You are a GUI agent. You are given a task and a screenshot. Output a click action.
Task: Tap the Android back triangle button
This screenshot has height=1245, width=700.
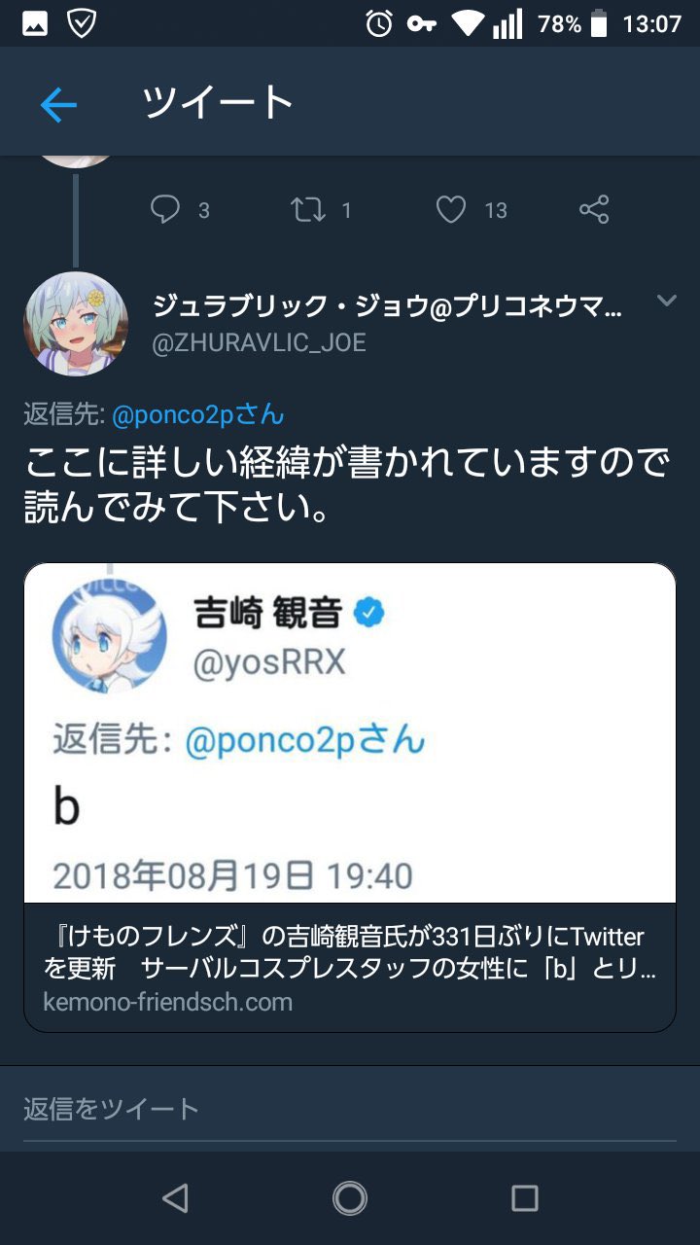click(175, 1198)
